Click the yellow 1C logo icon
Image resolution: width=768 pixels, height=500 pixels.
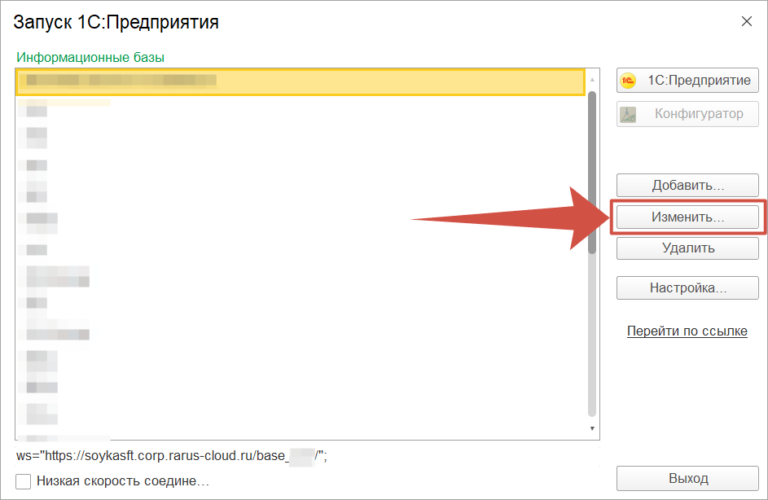point(628,81)
